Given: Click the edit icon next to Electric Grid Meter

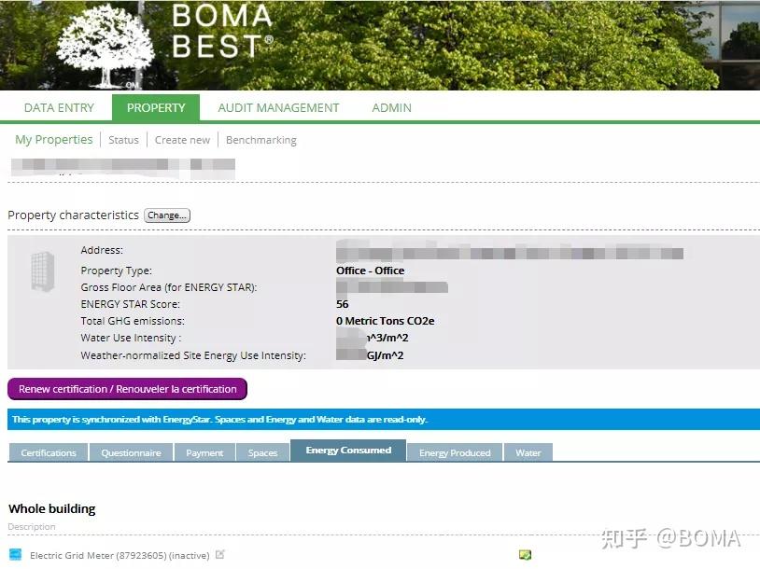Looking at the screenshot, I should [219, 553].
